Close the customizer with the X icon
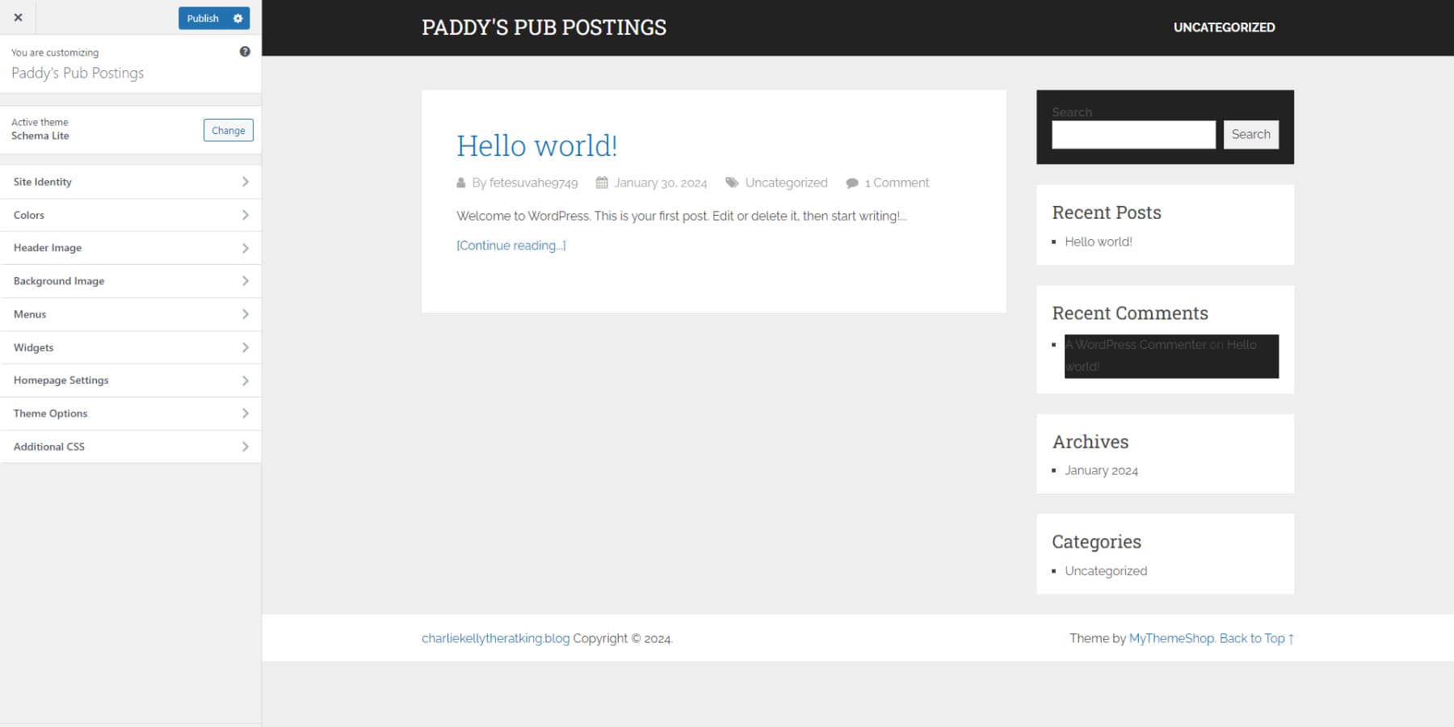This screenshot has width=1454, height=727. click(x=18, y=17)
